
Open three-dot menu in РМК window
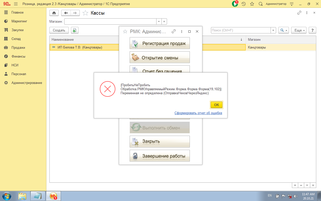tap(182, 31)
